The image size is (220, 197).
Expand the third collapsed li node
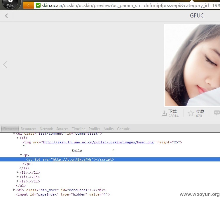[18, 181]
